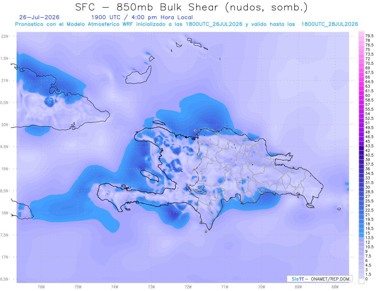Click longitude label '69W'

point(298,287)
